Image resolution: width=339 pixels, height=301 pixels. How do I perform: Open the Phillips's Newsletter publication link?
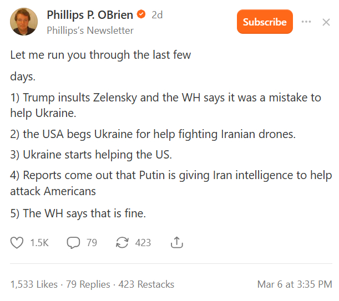tap(90, 30)
